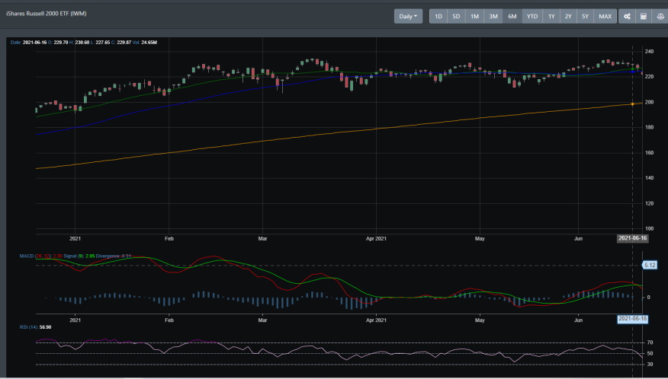Click the calculator icon in toolbar
The width and height of the screenshot is (668, 379).
(643, 16)
